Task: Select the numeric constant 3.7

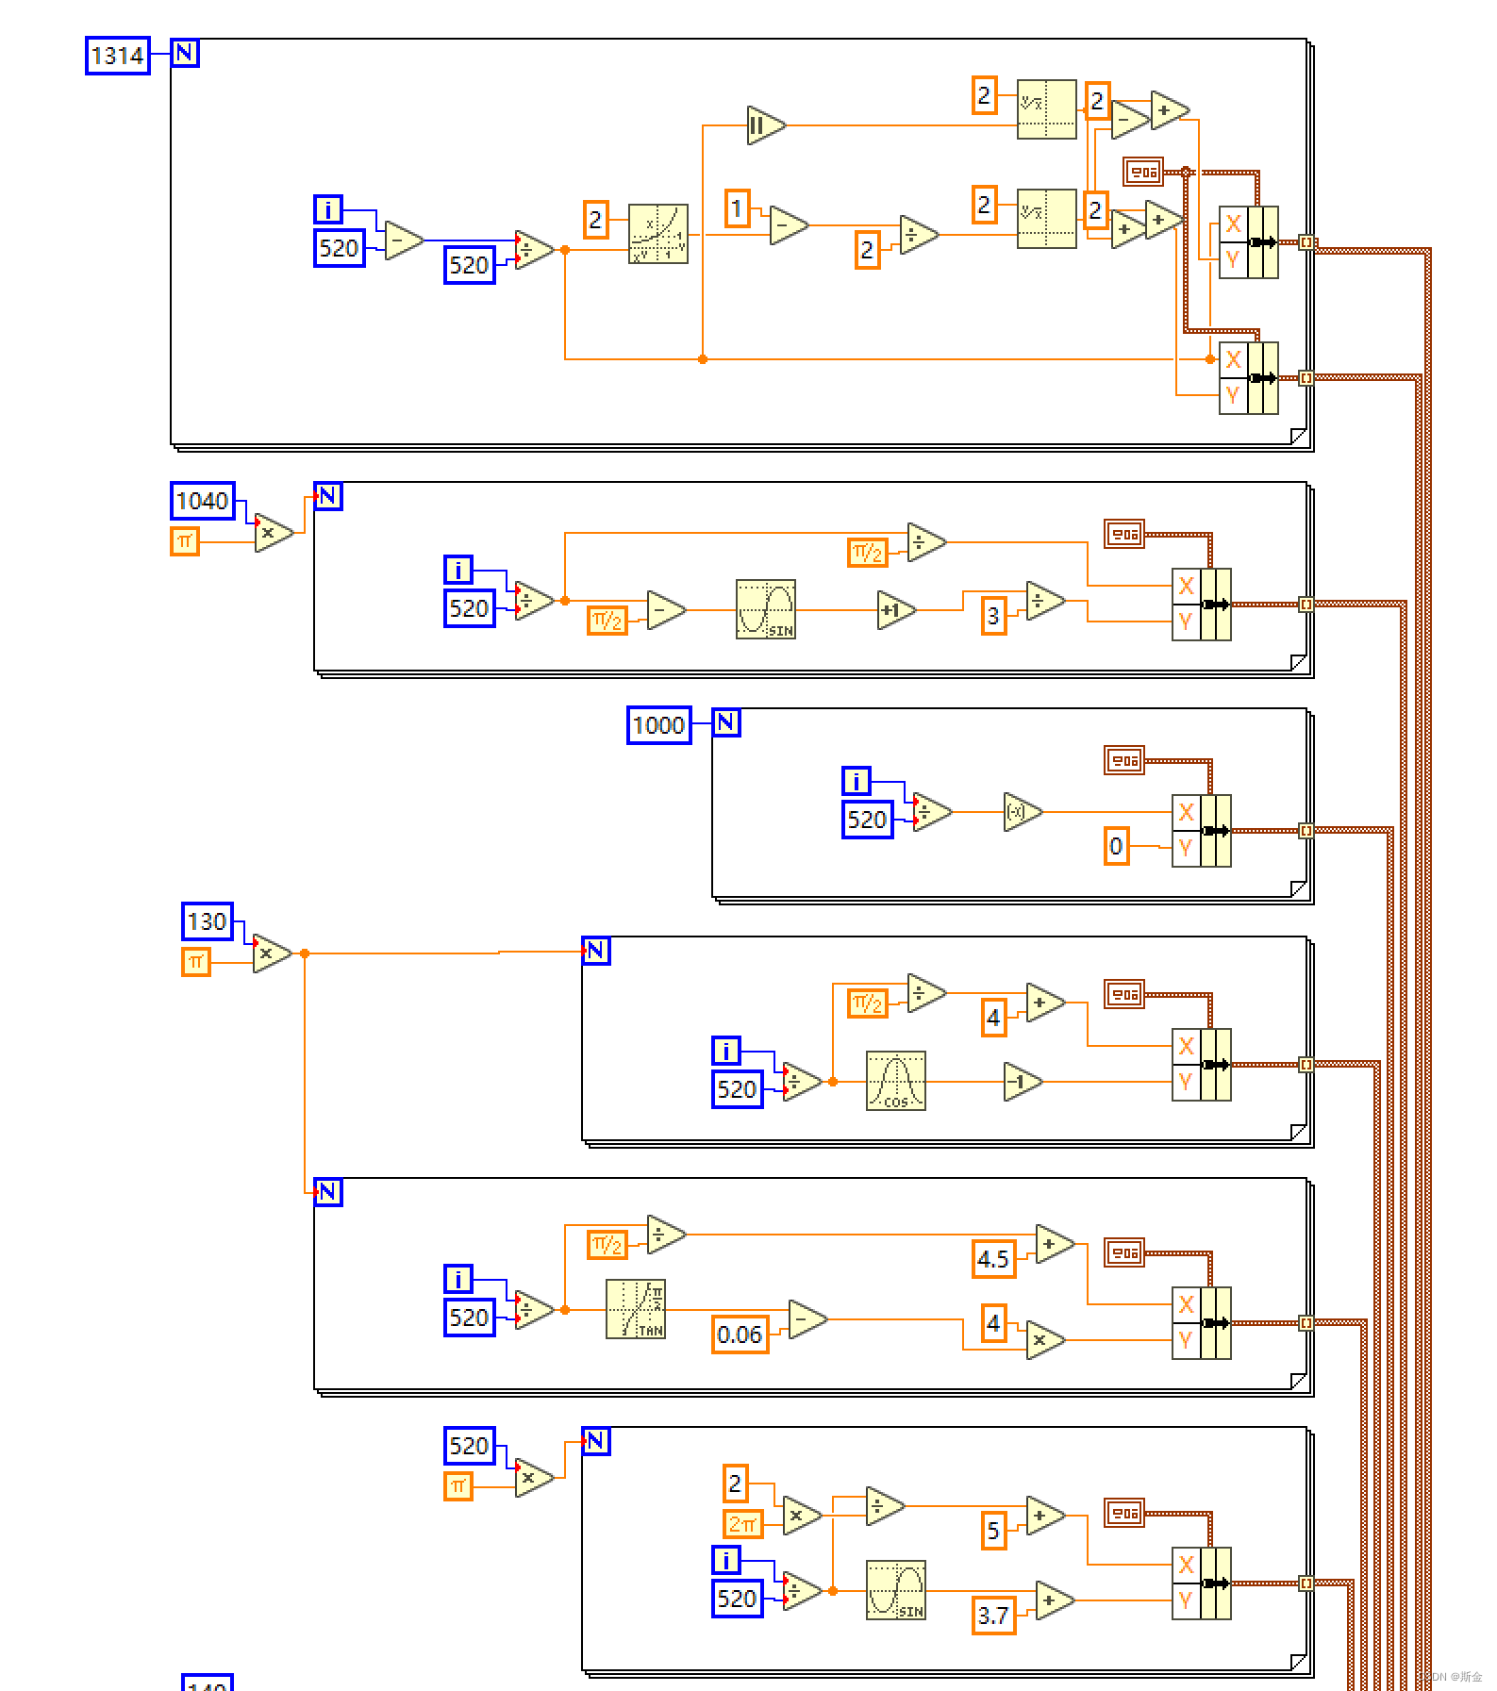Action: (993, 1616)
